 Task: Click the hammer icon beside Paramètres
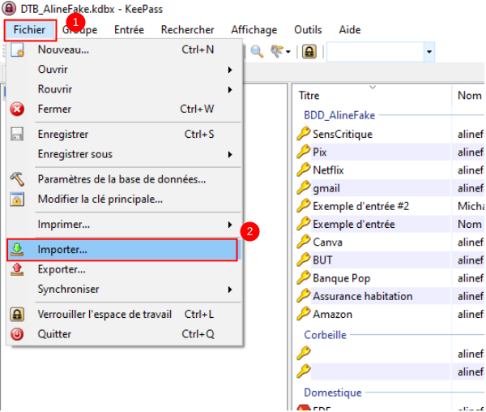[x=17, y=179]
